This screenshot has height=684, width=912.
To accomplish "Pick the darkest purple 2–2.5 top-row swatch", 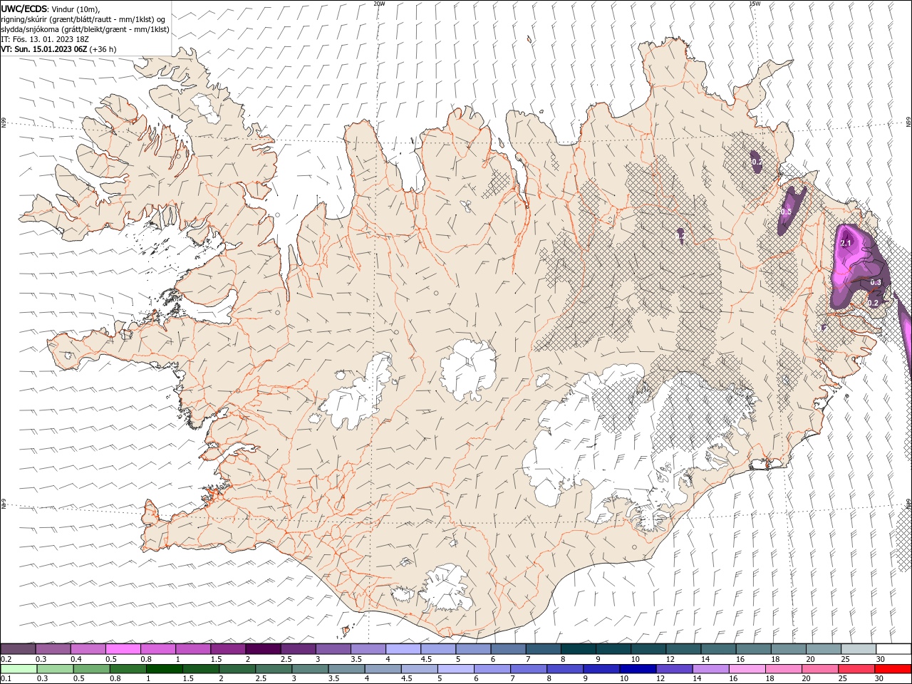I will click(263, 649).
